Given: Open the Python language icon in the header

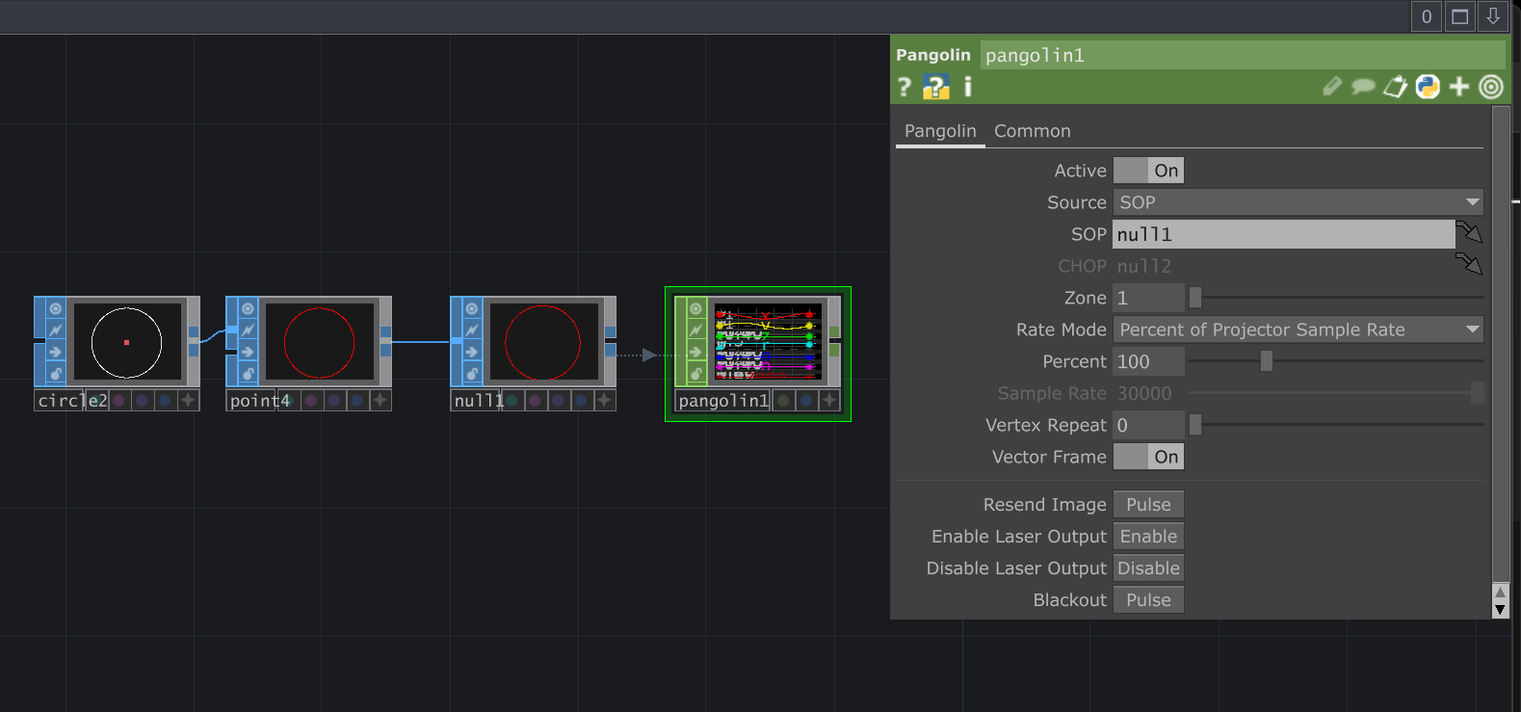Looking at the screenshot, I should [x=1428, y=87].
